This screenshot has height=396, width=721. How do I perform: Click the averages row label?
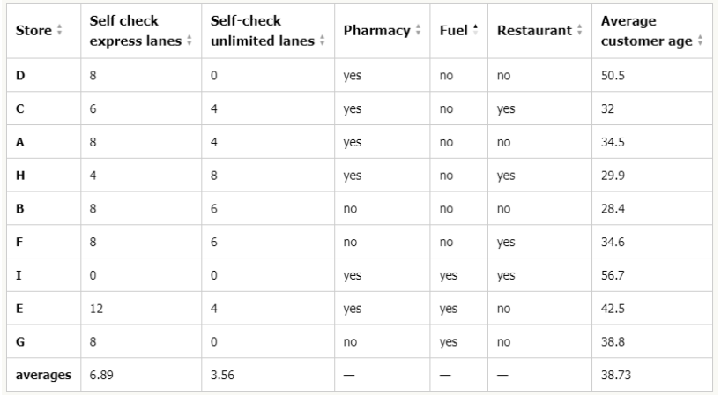44,375
